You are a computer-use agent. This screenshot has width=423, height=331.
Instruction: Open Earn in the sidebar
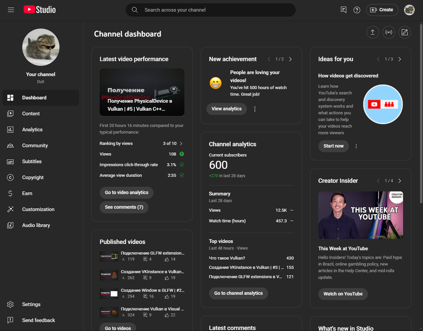click(41, 193)
